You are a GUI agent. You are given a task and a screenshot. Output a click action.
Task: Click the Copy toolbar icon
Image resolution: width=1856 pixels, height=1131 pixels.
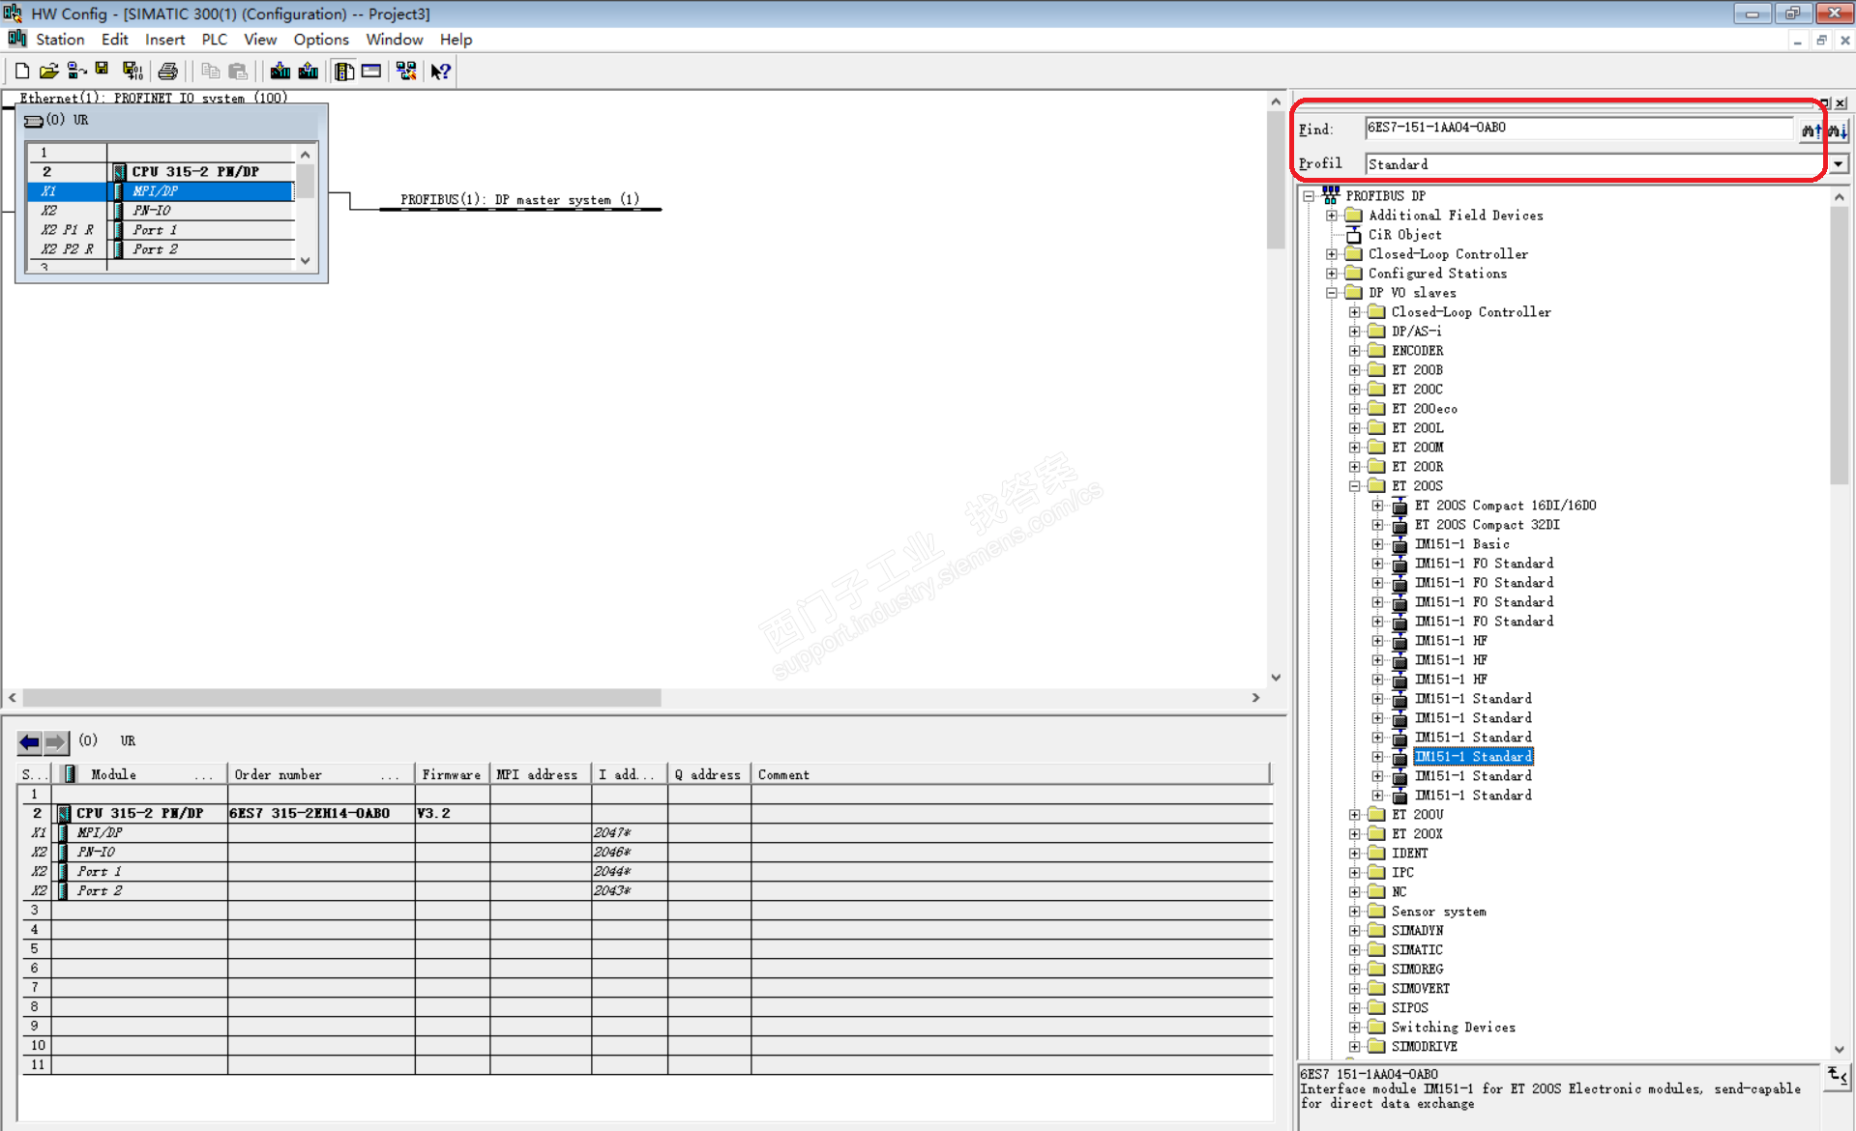pos(210,71)
